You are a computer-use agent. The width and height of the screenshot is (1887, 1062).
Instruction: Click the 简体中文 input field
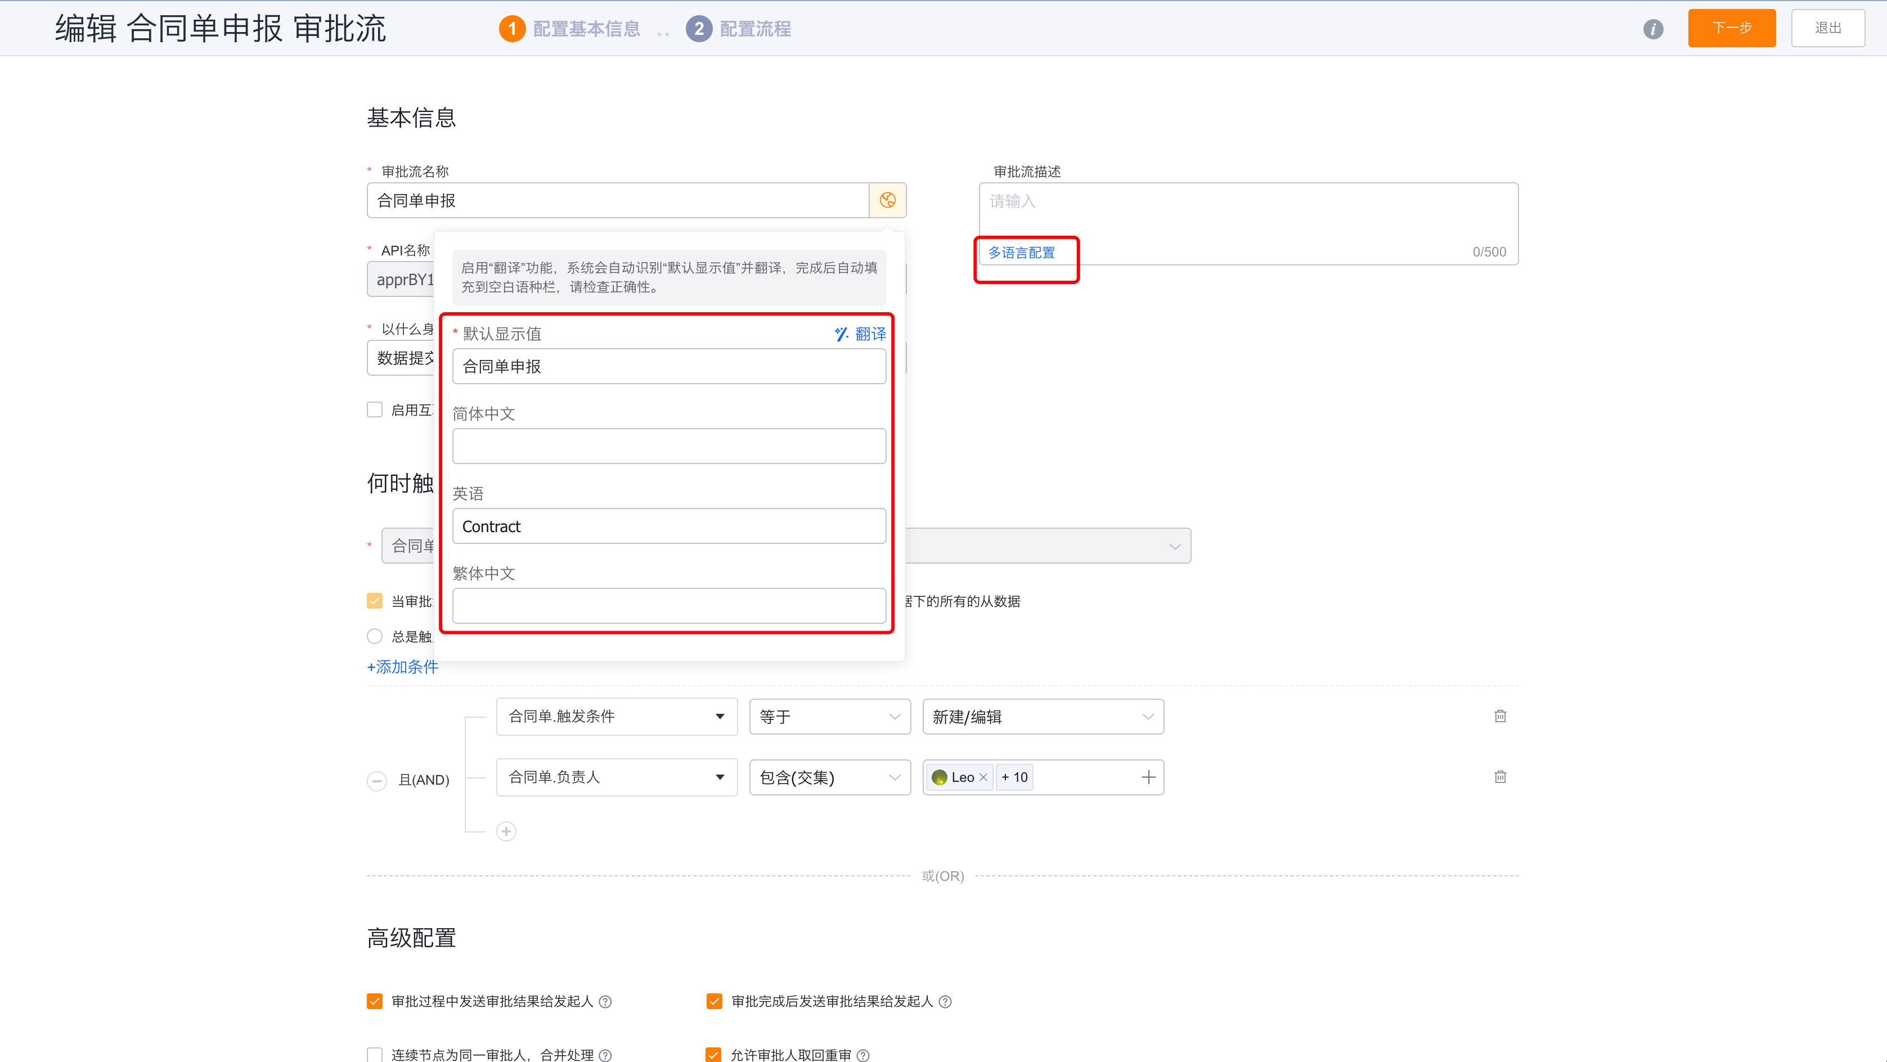tap(669, 446)
